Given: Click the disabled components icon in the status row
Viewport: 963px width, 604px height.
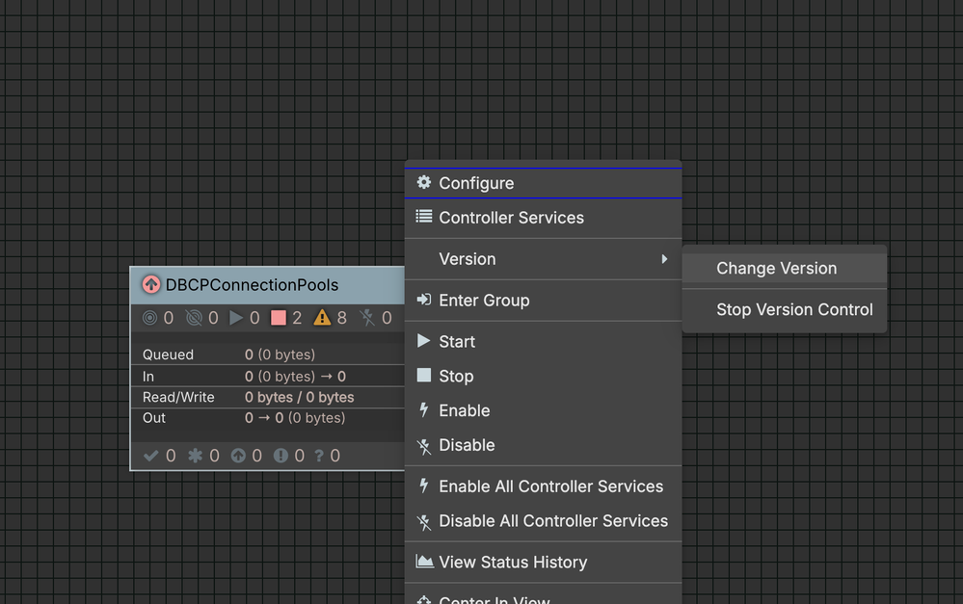Looking at the screenshot, I should [x=366, y=317].
